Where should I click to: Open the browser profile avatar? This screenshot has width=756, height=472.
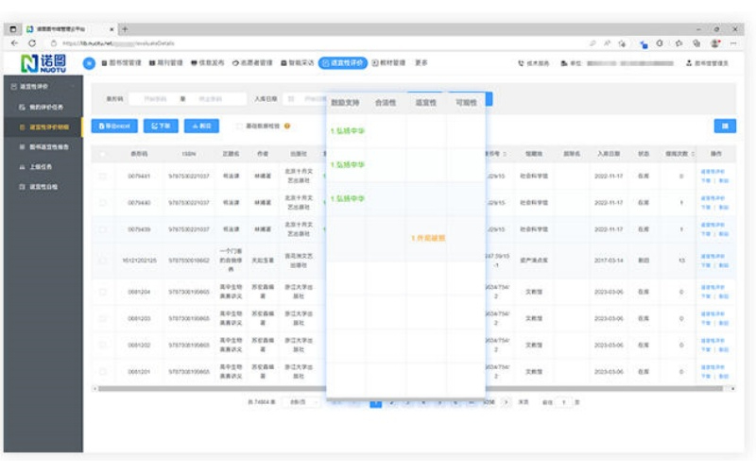point(715,43)
